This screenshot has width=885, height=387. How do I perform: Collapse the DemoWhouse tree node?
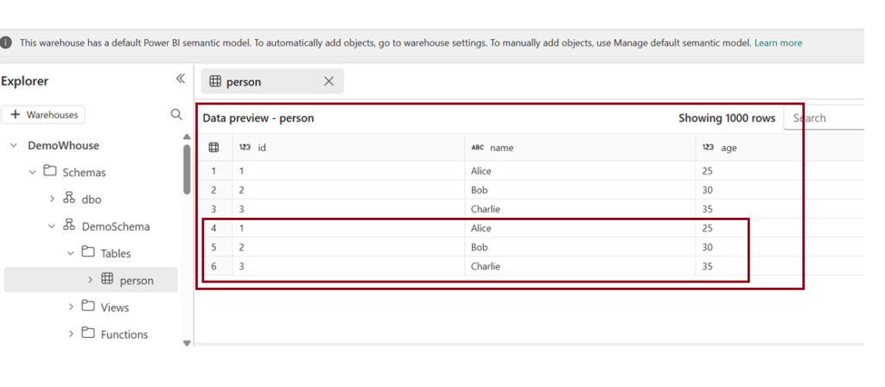pos(14,145)
